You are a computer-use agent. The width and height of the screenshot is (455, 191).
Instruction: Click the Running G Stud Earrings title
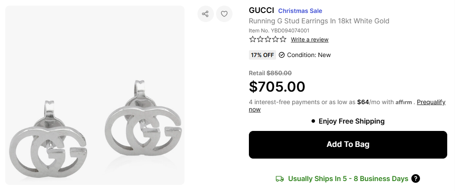click(x=319, y=21)
